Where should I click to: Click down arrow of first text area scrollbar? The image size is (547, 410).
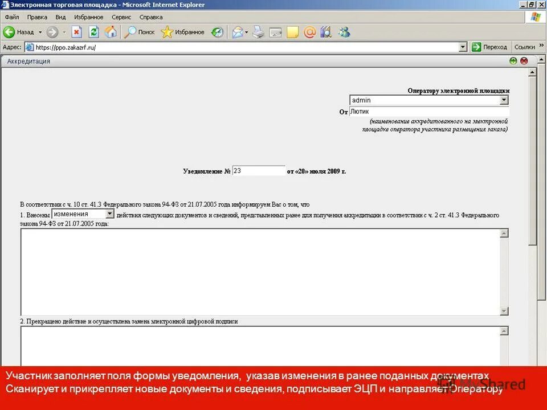point(504,311)
